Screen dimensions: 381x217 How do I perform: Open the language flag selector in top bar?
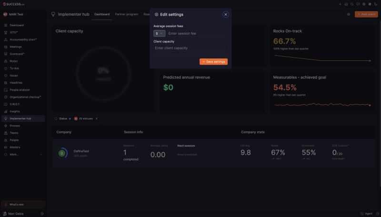(370, 4)
